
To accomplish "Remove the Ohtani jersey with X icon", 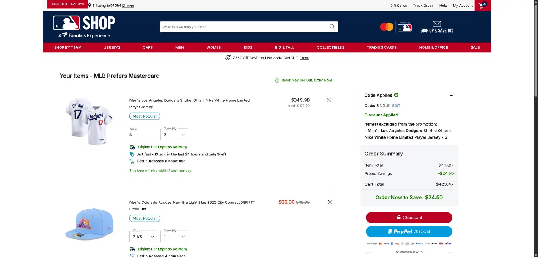I will [x=329, y=100].
